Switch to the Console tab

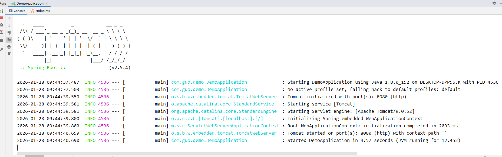(17, 11)
